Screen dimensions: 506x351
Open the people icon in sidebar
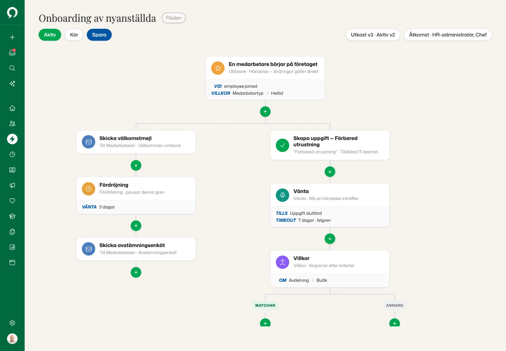click(12, 124)
